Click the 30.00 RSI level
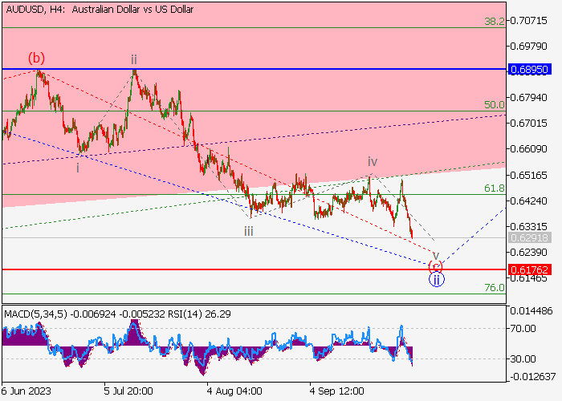This screenshot has width=562, height=401. point(523,358)
